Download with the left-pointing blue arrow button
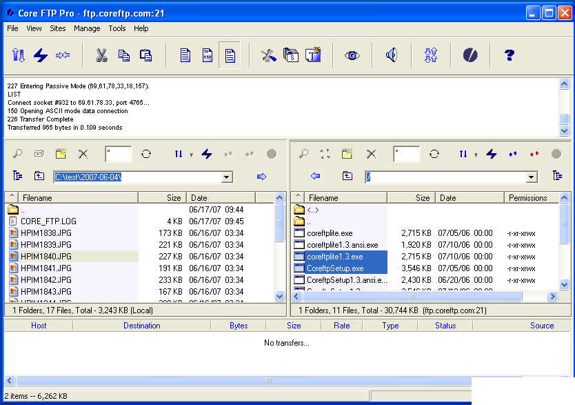This screenshot has width=575, height=405. (315, 176)
